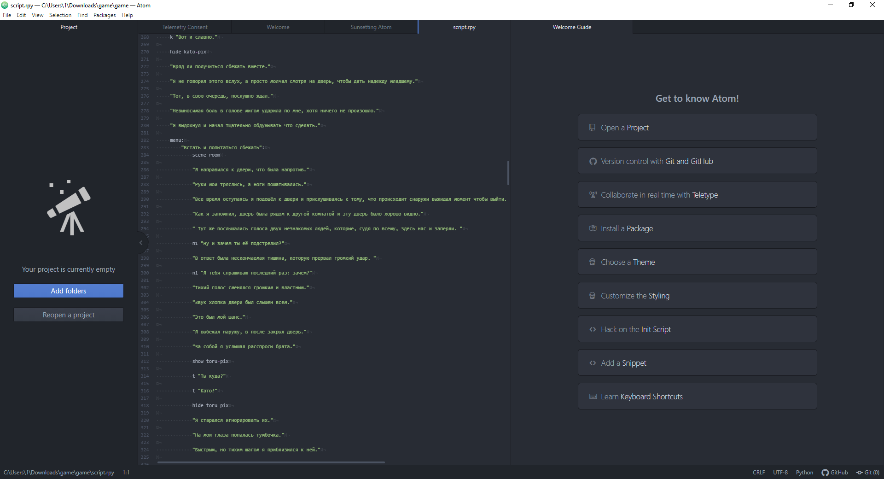Screen dimensions: 884x479
Task: Click the paint can icon beside Choose a Theme
Action: click(593, 262)
